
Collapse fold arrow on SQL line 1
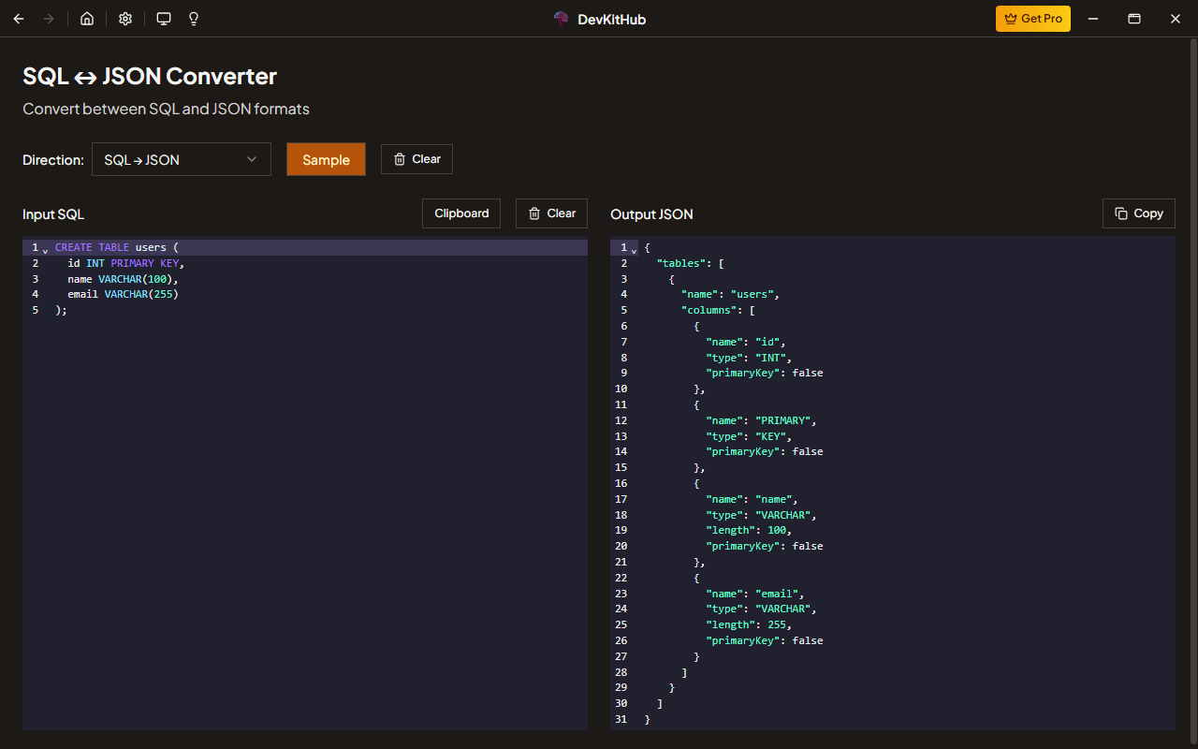coord(45,249)
